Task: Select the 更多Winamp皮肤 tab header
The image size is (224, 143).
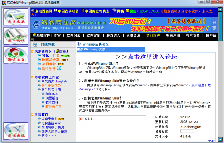Action: (x=111, y=49)
